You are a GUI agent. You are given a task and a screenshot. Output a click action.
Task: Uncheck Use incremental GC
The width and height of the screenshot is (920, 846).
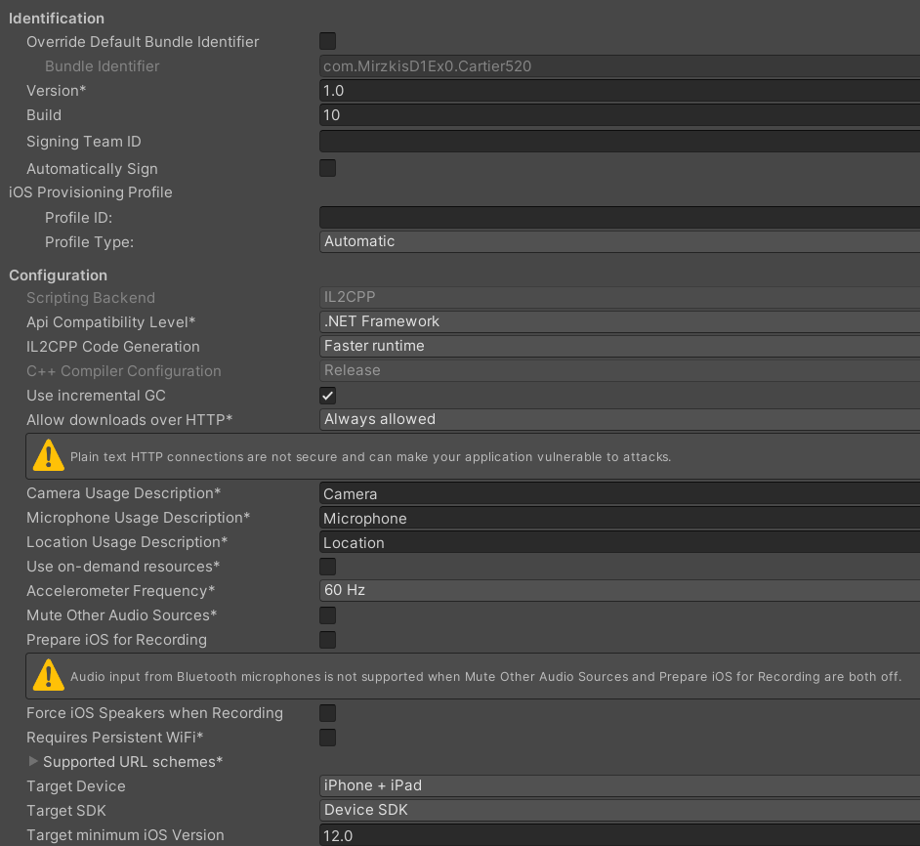tap(328, 396)
